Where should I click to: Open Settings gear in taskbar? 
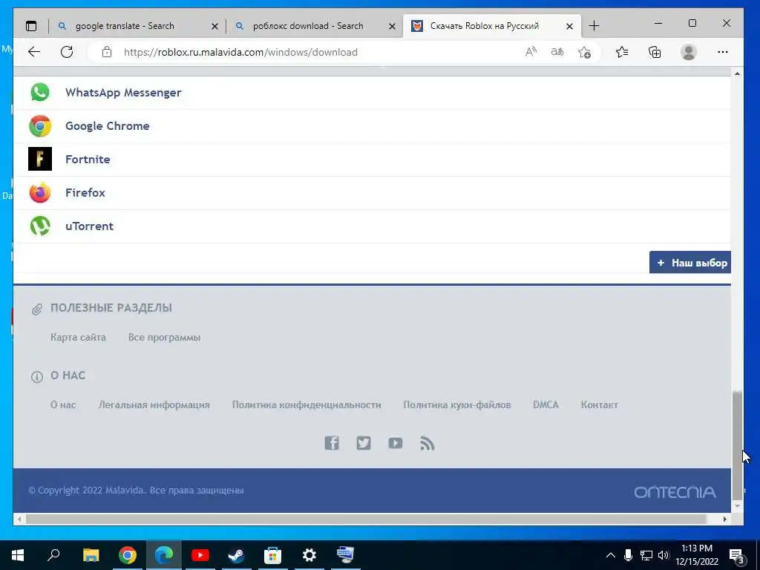[x=309, y=555]
